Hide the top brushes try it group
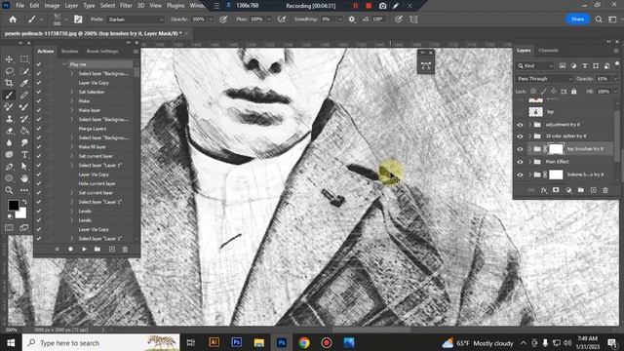Viewport: 624px width, 351px height. [x=520, y=149]
